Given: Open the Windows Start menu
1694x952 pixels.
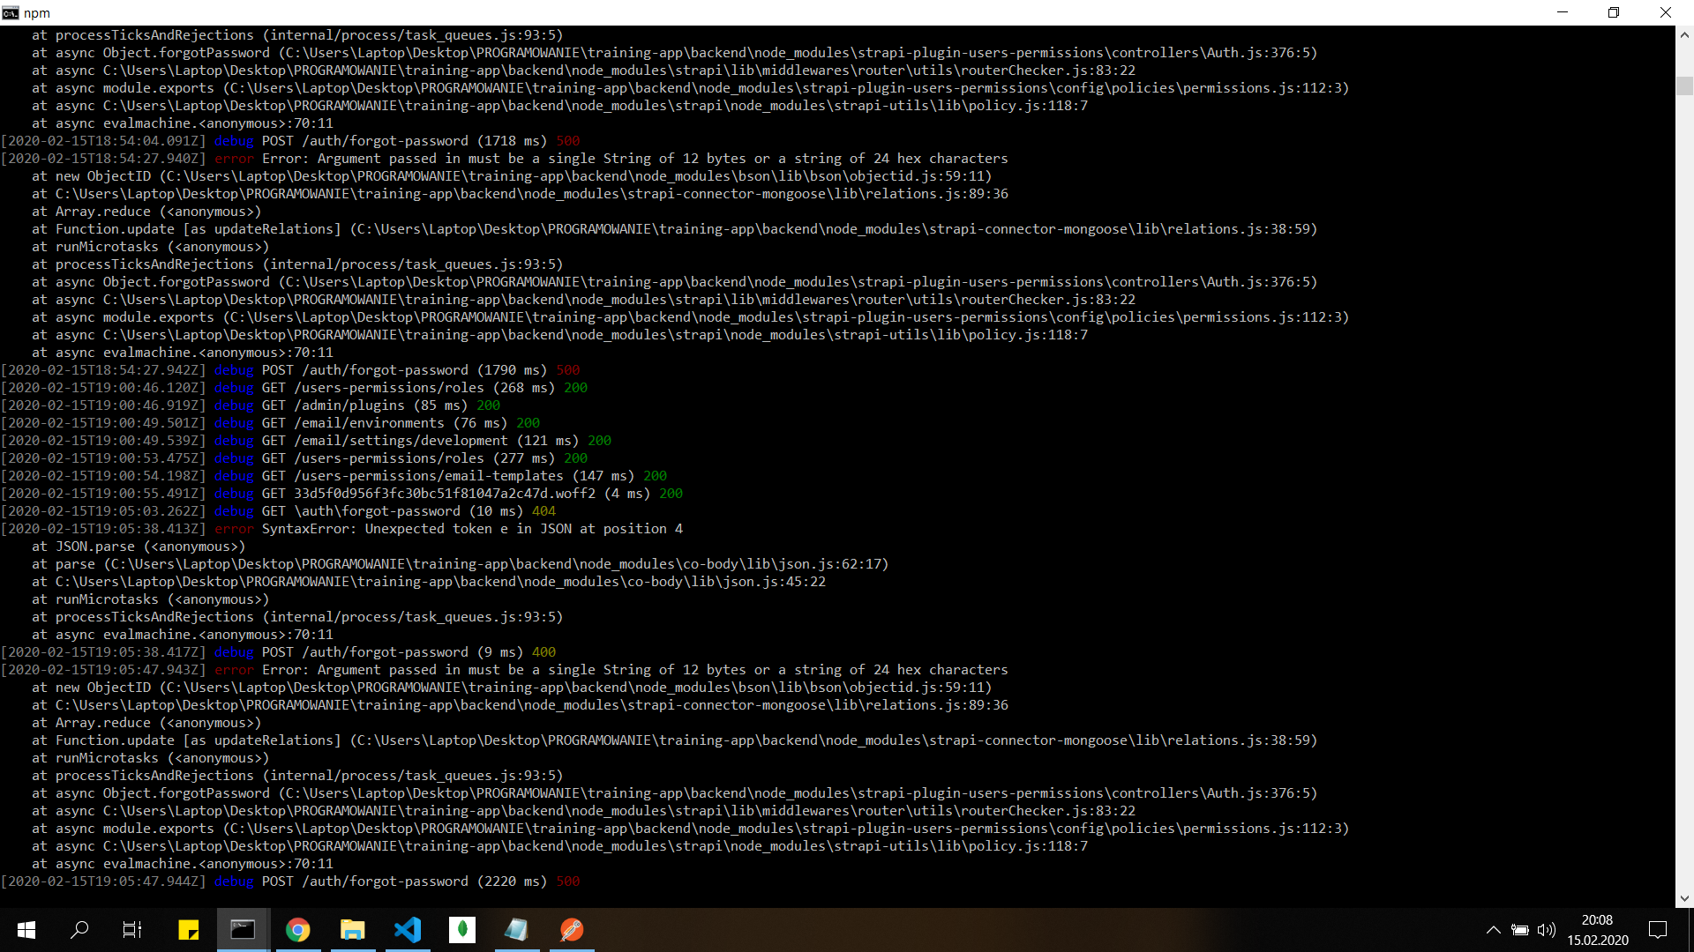Looking at the screenshot, I should click(26, 930).
